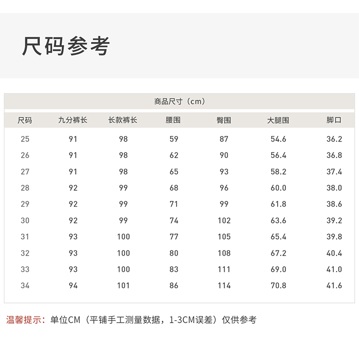Click leg opening value 40.4
This screenshot has width=359, height=350.
point(334,253)
